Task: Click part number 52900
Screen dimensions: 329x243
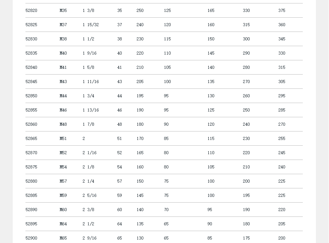Action: click(x=31, y=238)
